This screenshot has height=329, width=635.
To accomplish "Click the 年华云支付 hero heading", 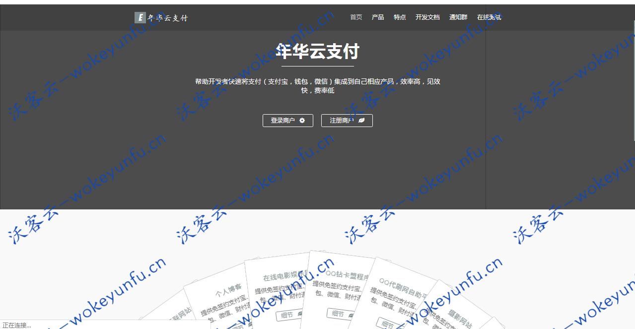I will [x=318, y=52].
